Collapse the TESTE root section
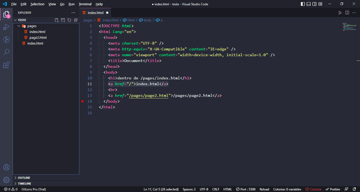 [15, 20]
